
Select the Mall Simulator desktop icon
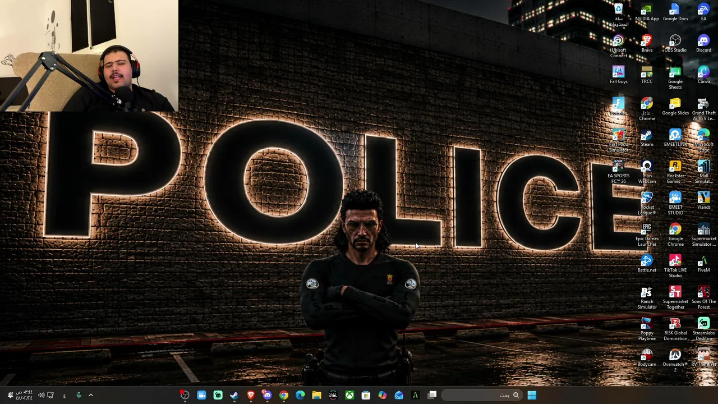pos(703,172)
